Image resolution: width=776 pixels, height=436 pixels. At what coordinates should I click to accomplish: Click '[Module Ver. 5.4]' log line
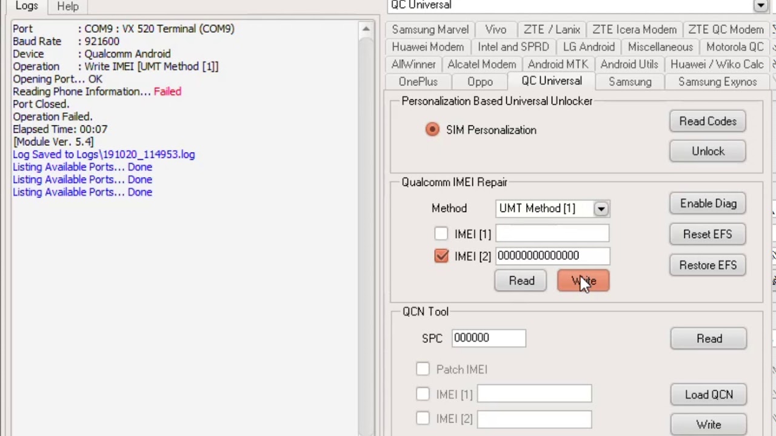(x=53, y=142)
